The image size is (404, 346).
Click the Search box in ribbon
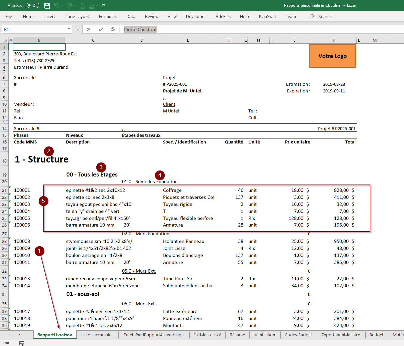[325, 16]
